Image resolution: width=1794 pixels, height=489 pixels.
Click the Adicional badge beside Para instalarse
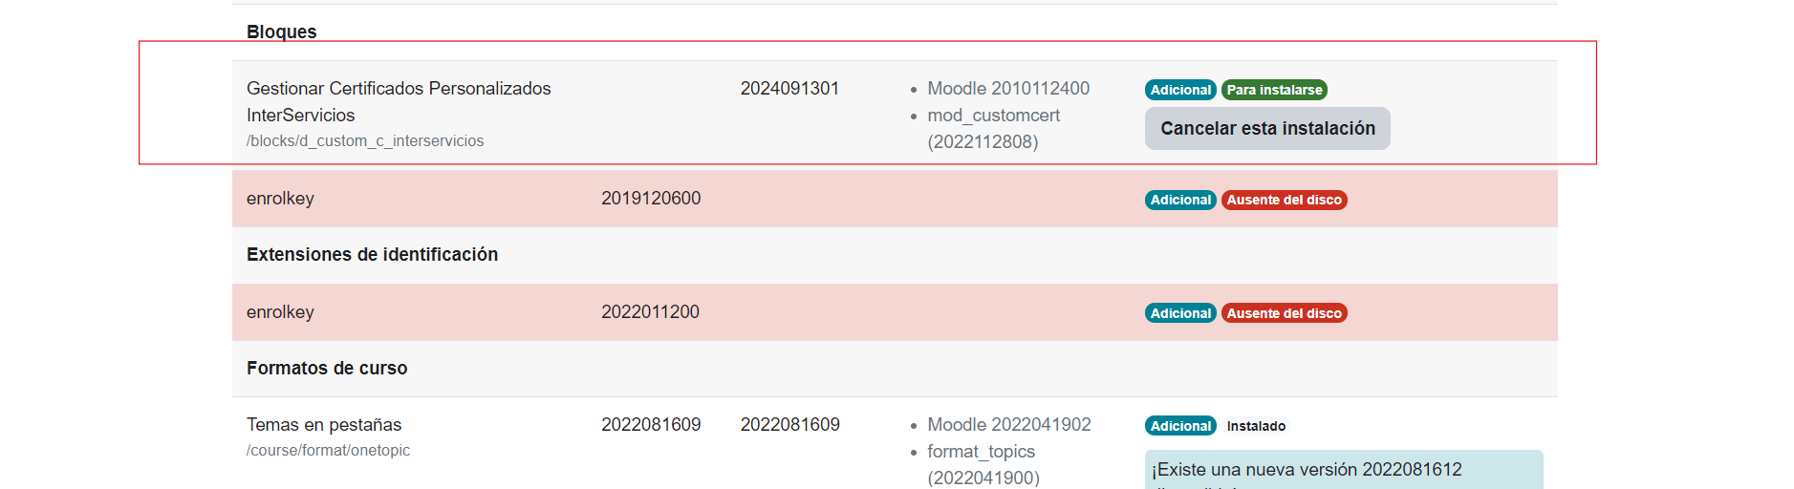[1180, 90]
